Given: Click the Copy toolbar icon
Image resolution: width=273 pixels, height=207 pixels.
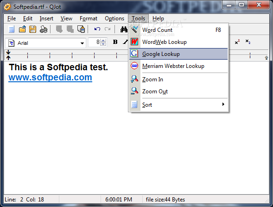Looking at the screenshot, I should [x=70, y=29].
